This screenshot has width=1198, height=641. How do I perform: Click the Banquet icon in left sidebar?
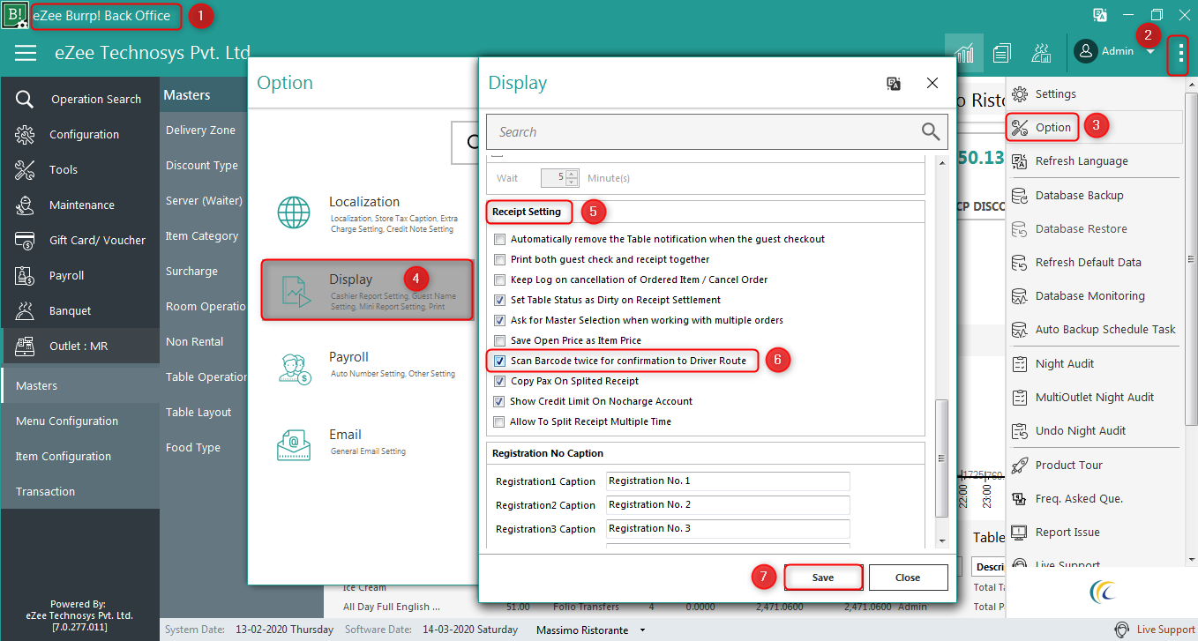[x=25, y=310]
